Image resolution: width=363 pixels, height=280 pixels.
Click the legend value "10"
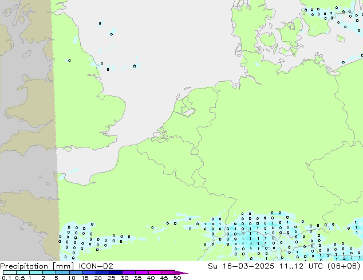tap(72, 278)
